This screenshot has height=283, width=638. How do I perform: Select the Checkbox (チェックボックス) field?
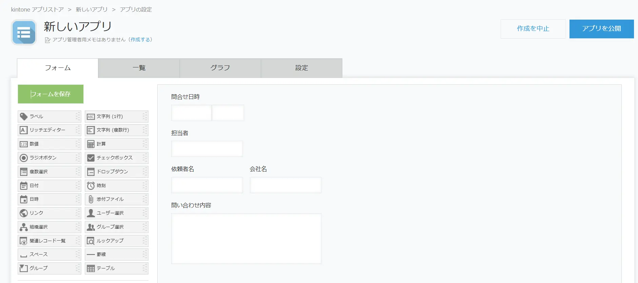click(x=116, y=158)
